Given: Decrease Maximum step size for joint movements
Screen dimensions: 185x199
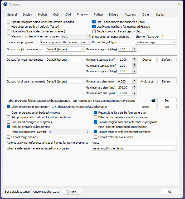Looking at the screenshot, I should [134, 50].
